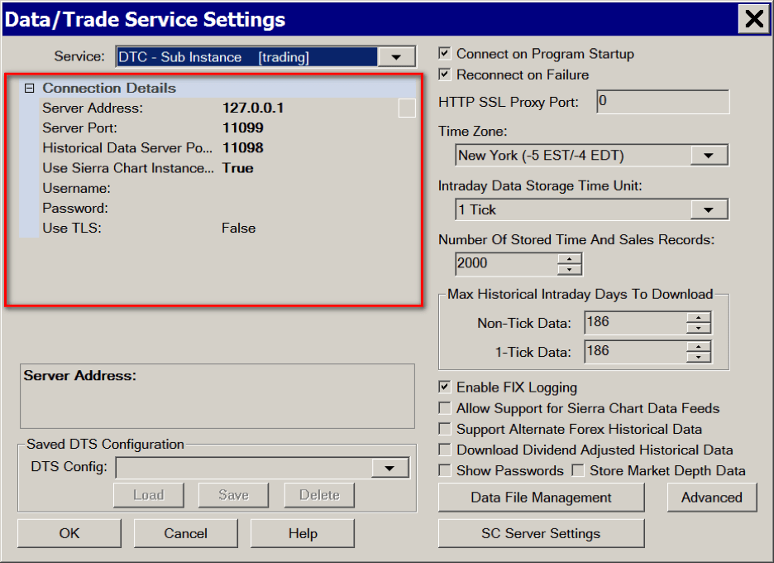Open the Service dropdown list
Screen dimensions: 774x563
[396, 57]
